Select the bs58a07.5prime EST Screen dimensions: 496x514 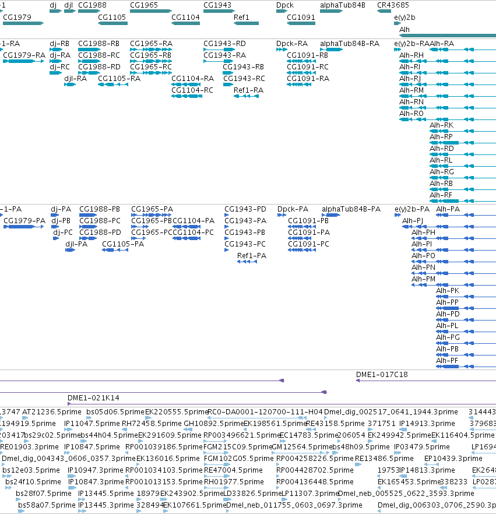click(22, 511)
